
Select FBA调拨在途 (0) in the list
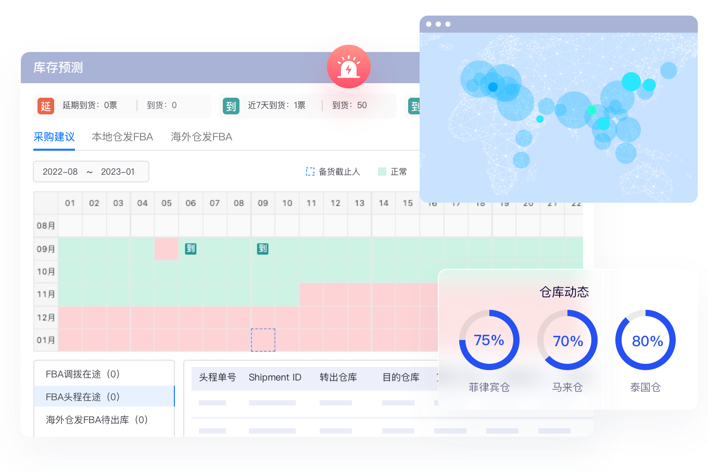coord(83,374)
